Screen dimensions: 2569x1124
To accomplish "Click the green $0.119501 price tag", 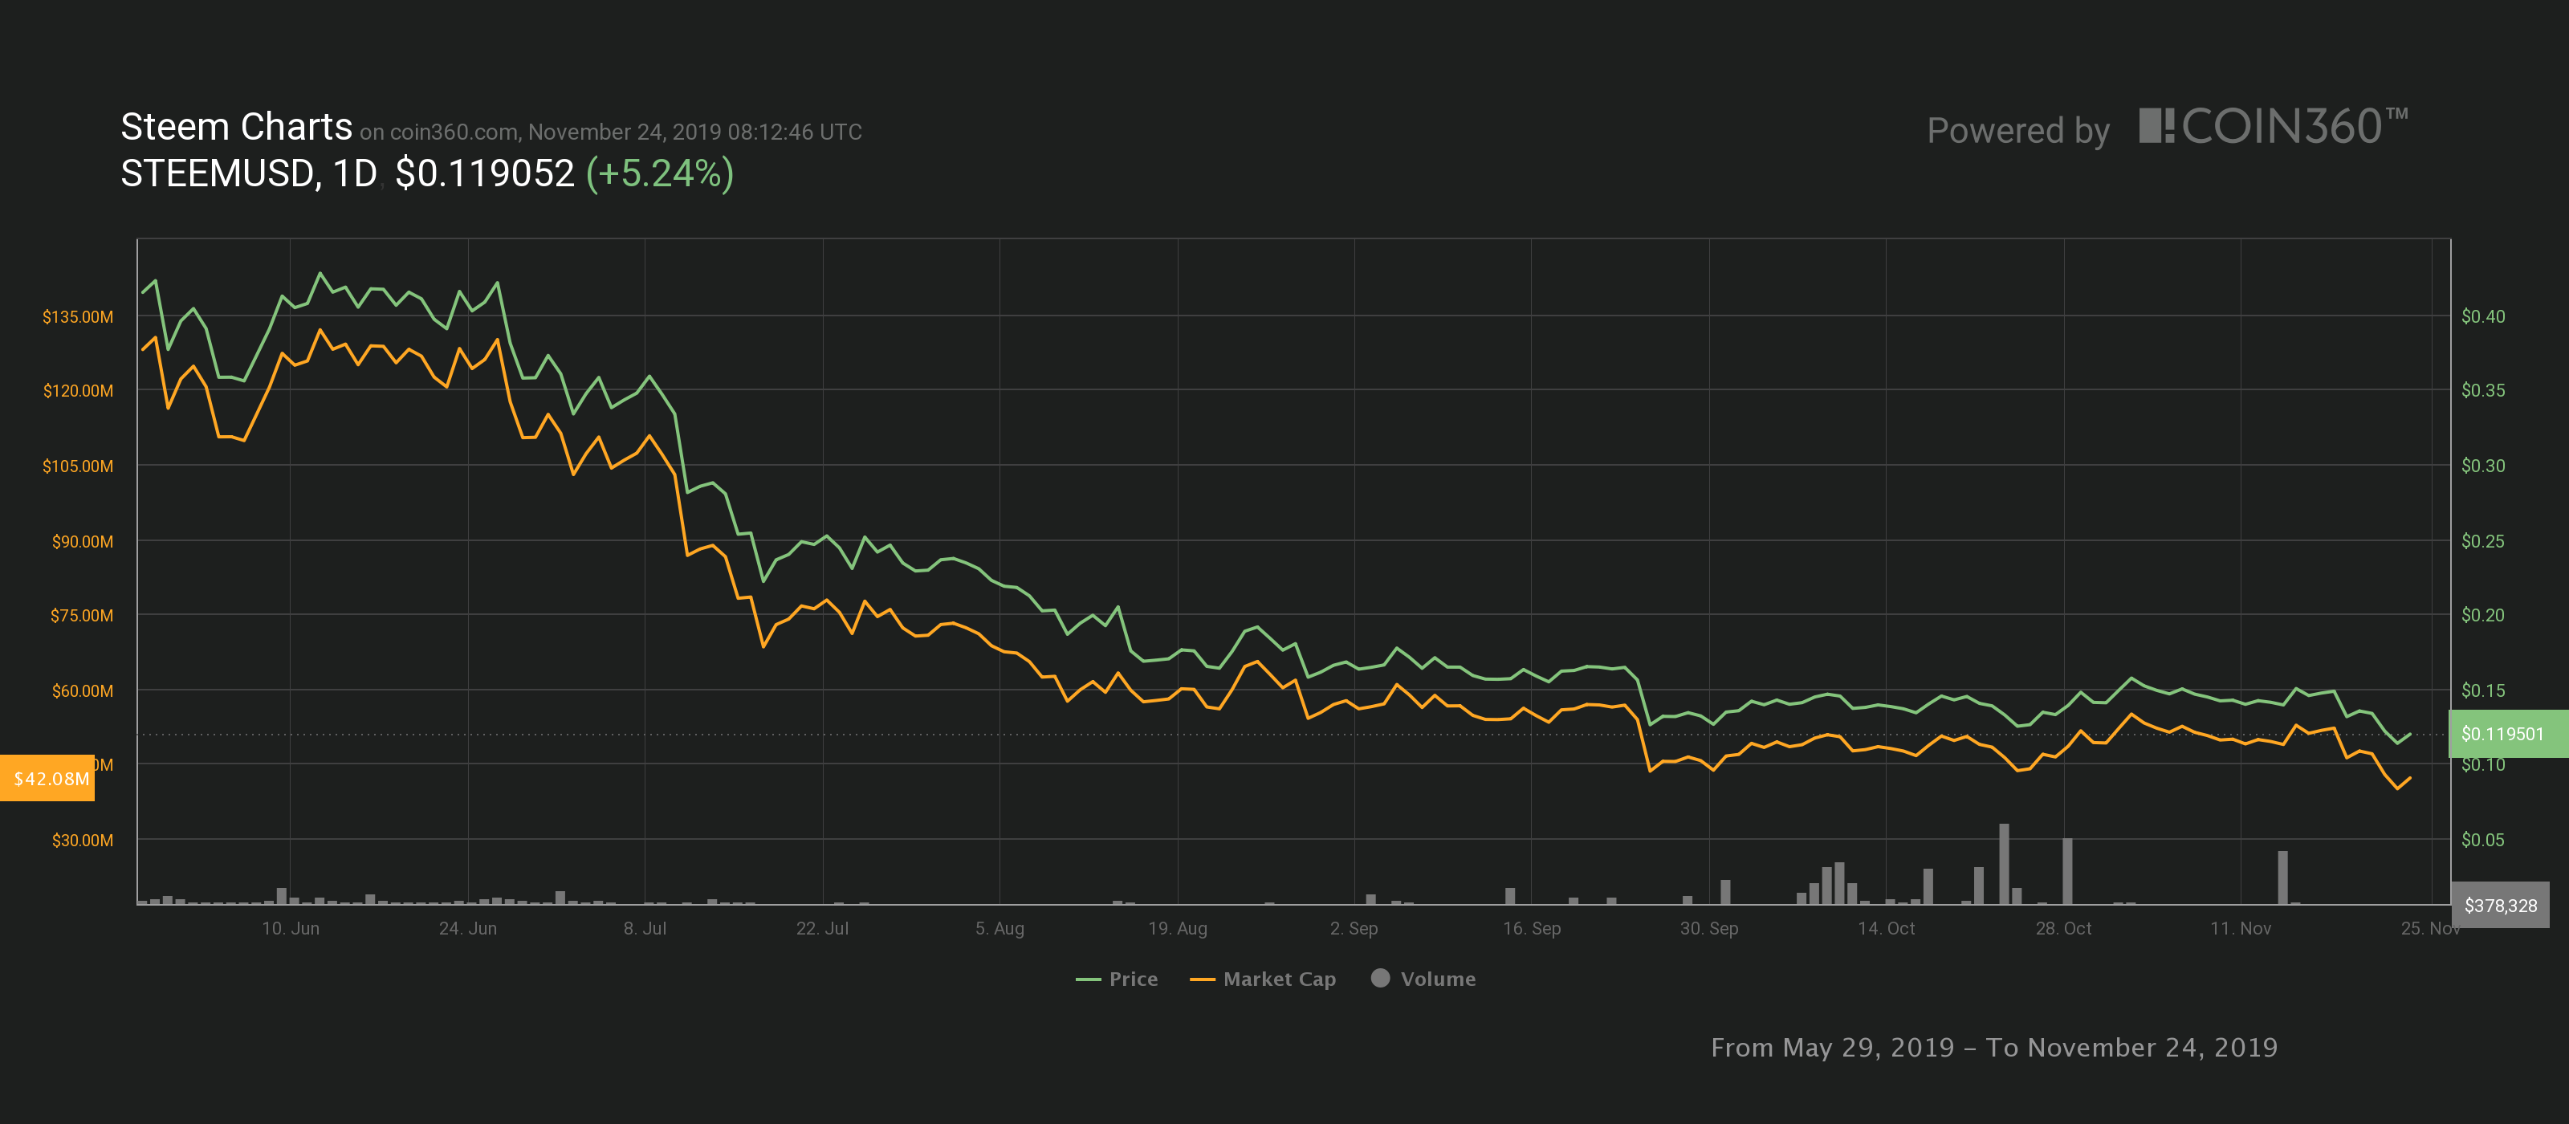I will 2503,734.
